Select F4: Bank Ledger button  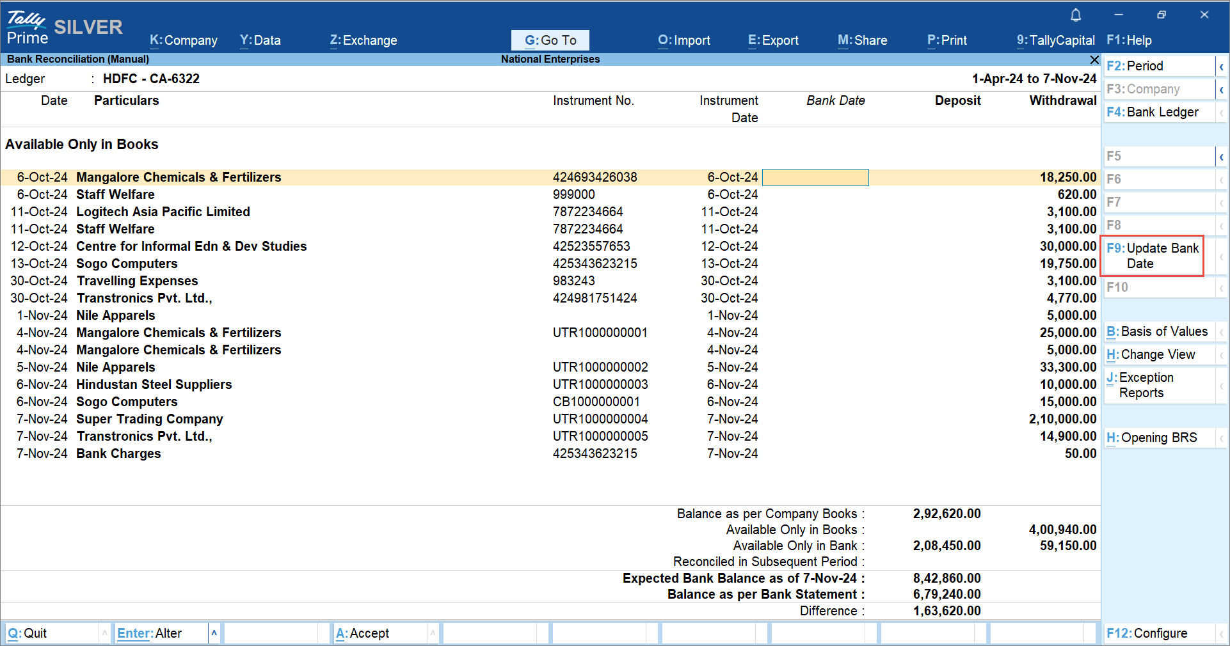tap(1160, 113)
